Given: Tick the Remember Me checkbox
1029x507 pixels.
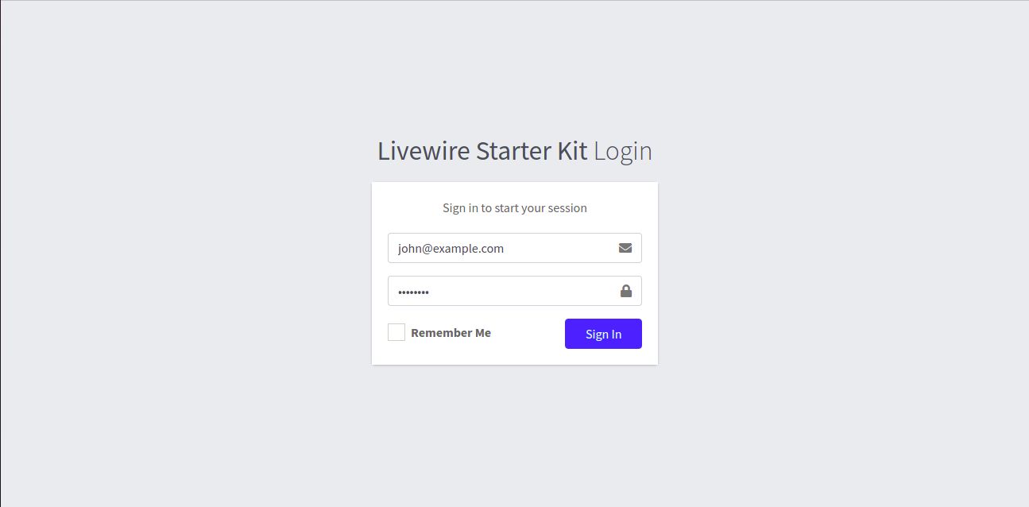Looking at the screenshot, I should pyautogui.click(x=397, y=332).
